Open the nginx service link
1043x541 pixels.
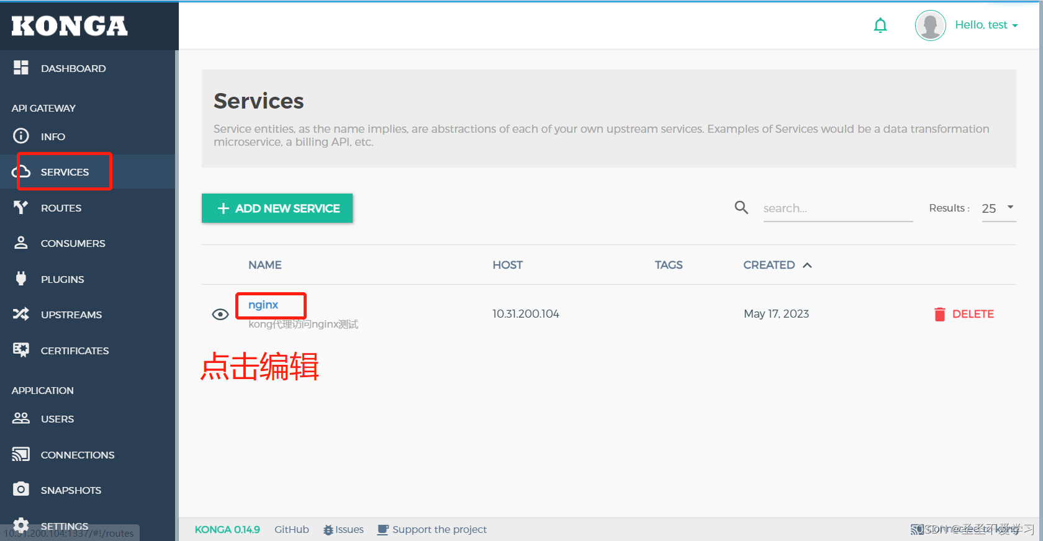(263, 305)
